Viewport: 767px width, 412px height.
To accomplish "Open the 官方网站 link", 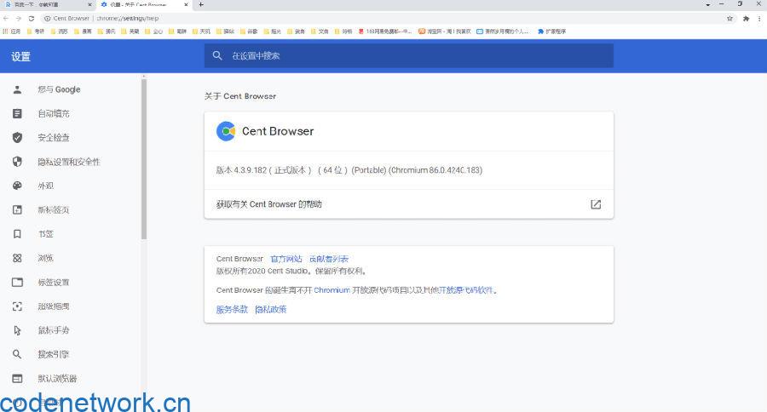I will 286,259.
